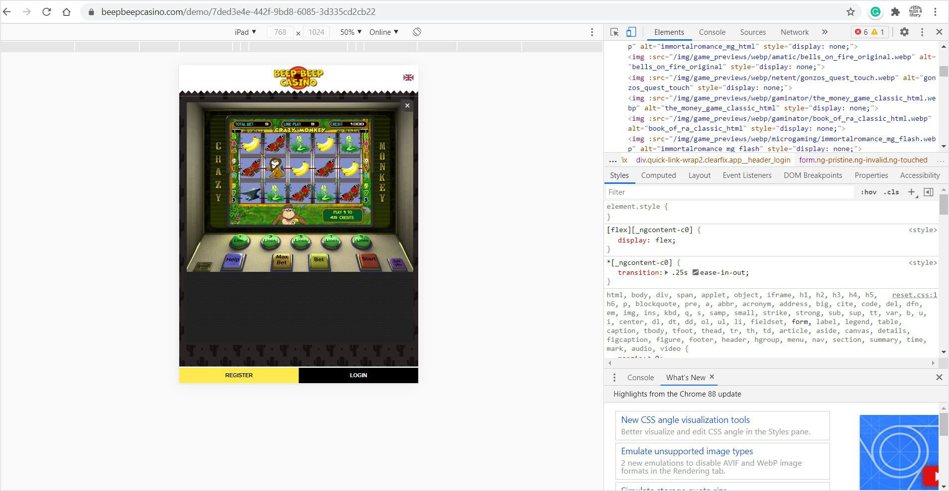Click the What's New video thumbnail
This screenshot has width=949, height=491.
pyautogui.click(x=899, y=452)
